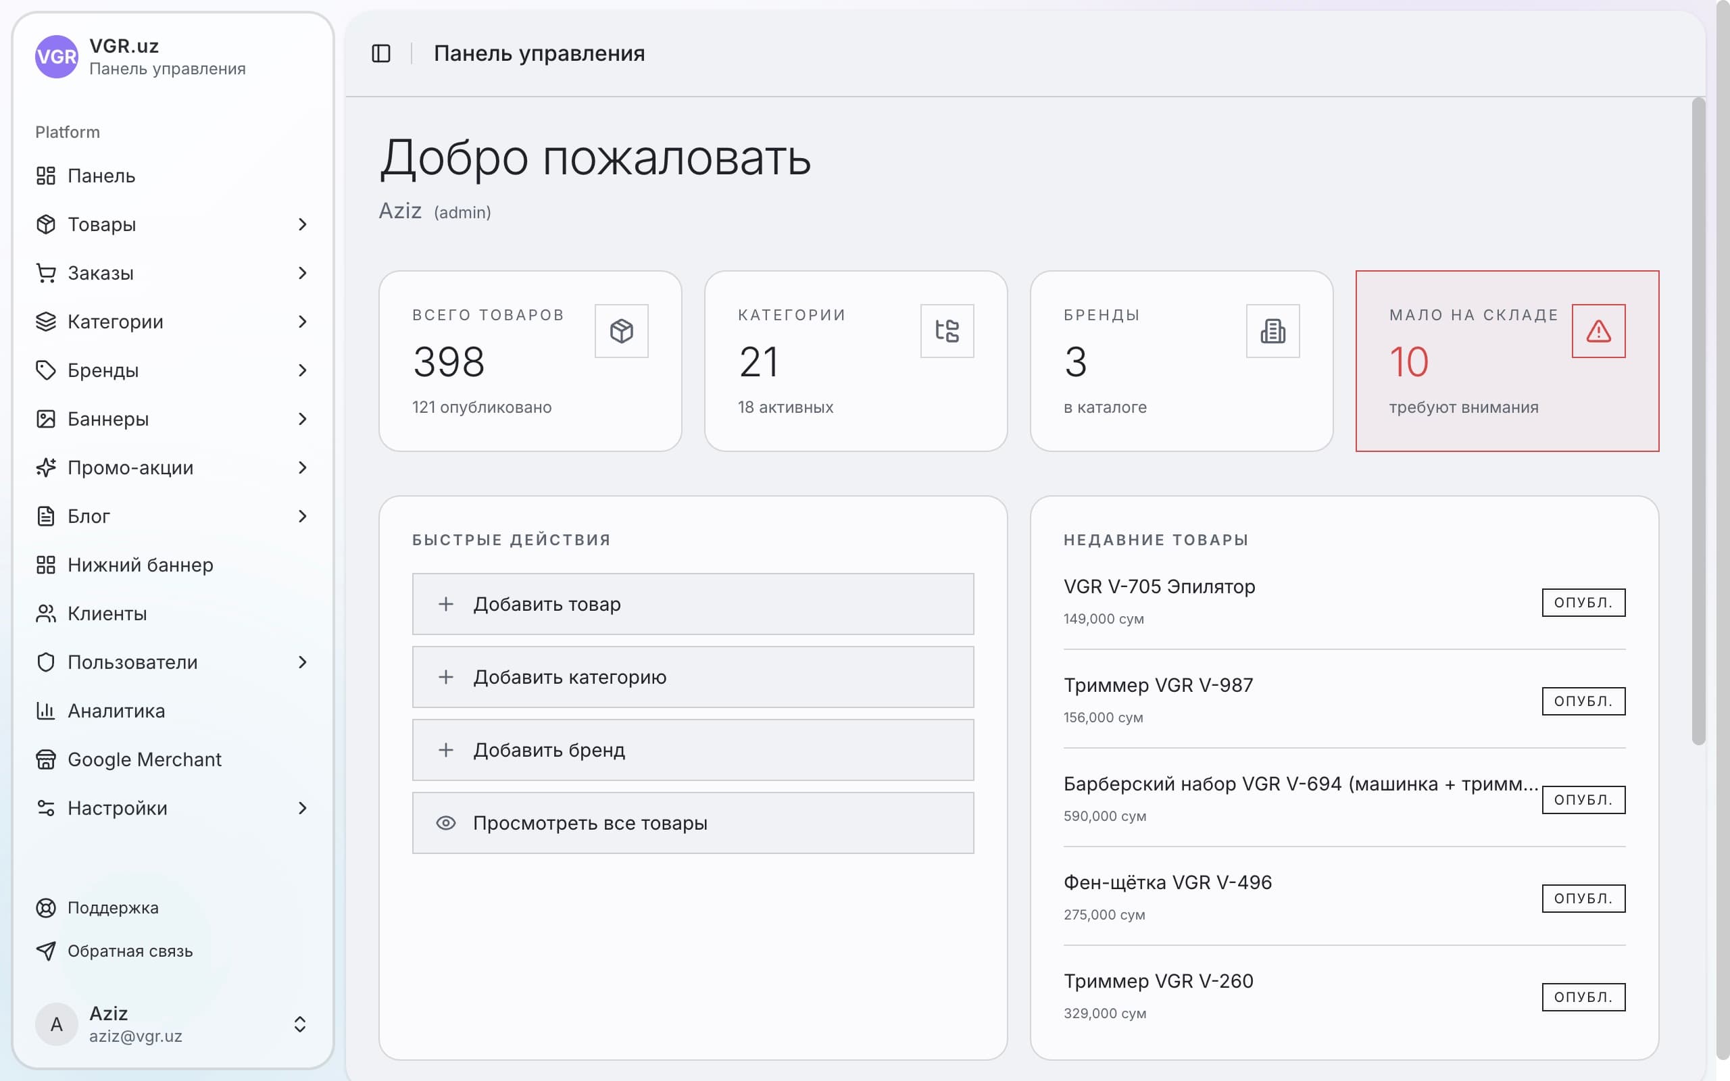Click the 18 активных text
Viewport: 1730px width, 1081px height.
(785, 407)
